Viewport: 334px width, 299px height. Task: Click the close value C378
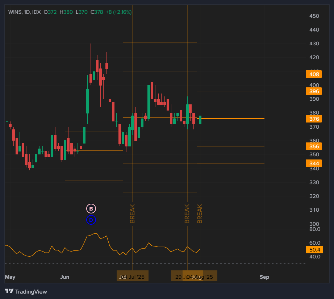coord(97,12)
